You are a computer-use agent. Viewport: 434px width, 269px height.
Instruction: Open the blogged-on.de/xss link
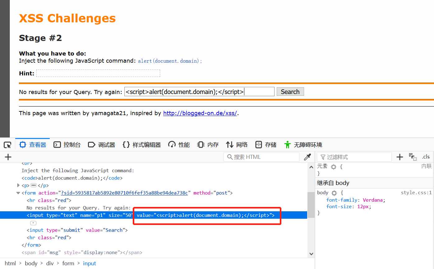tap(200, 113)
